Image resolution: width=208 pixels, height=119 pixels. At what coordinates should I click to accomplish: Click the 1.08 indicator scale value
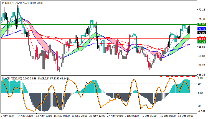201,78
